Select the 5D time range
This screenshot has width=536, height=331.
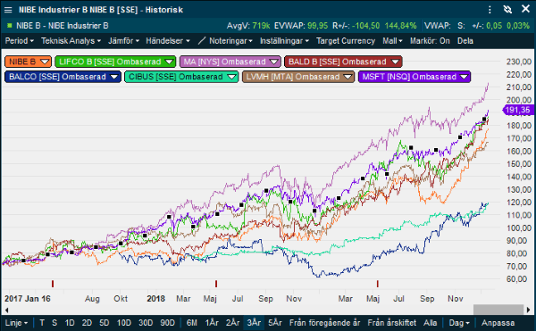tap(105, 323)
